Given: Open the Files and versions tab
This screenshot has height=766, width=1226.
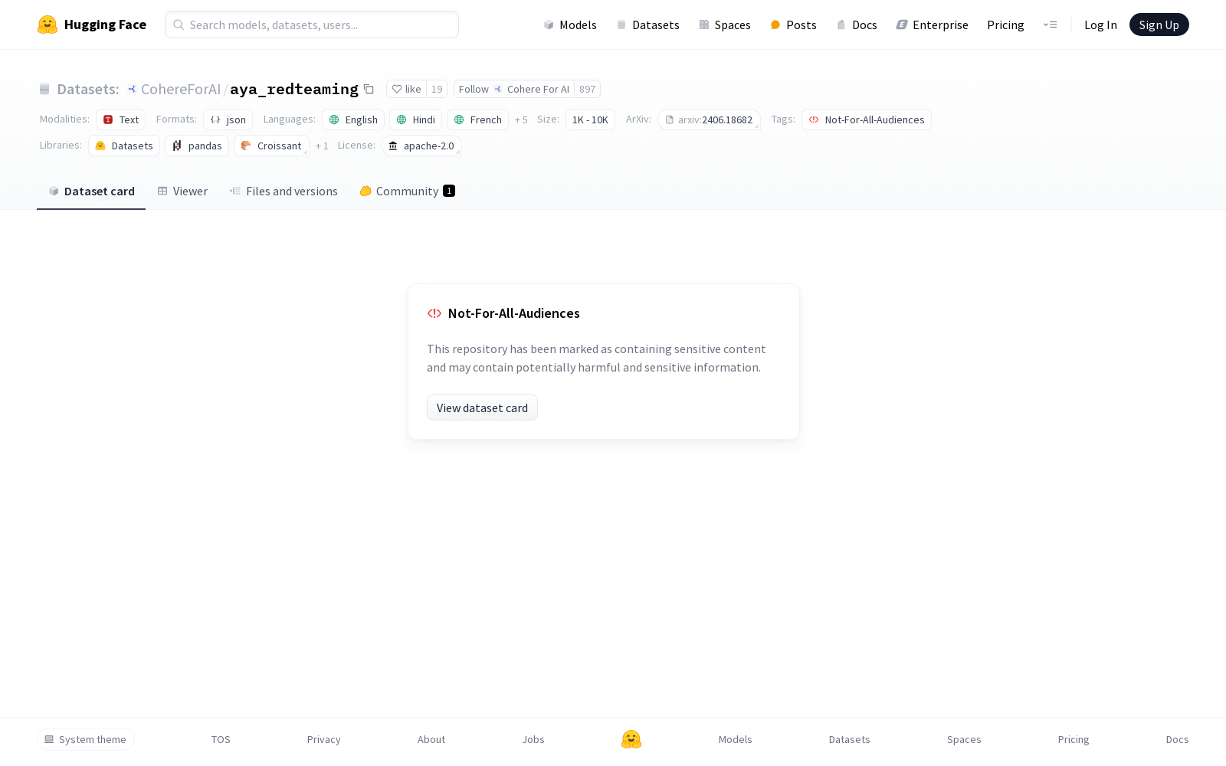Looking at the screenshot, I should [284, 191].
